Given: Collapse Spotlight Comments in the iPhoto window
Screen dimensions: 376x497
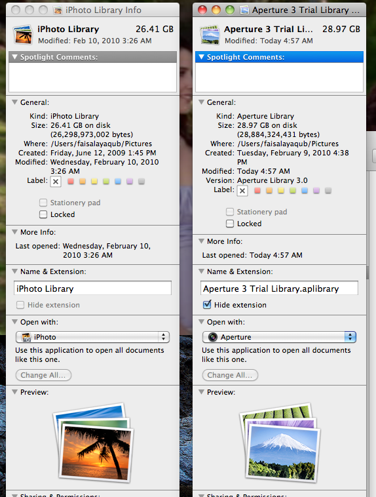Looking at the screenshot, I should [14, 57].
